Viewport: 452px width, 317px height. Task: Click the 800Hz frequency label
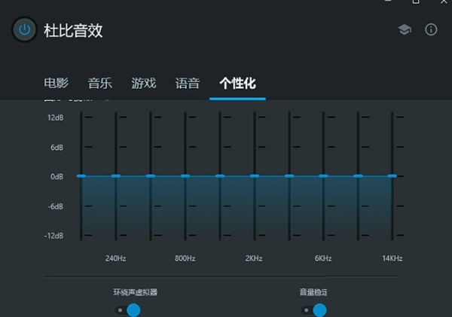(x=185, y=258)
